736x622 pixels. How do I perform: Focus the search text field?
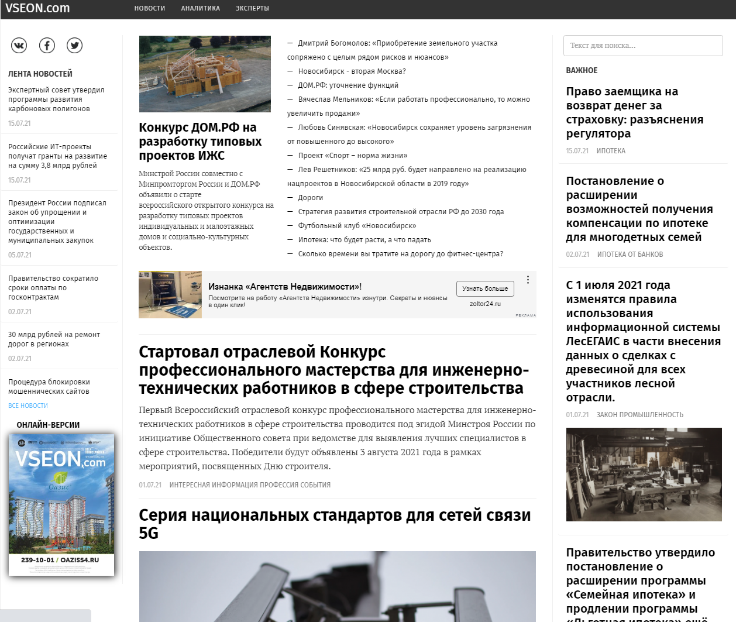[643, 46]
